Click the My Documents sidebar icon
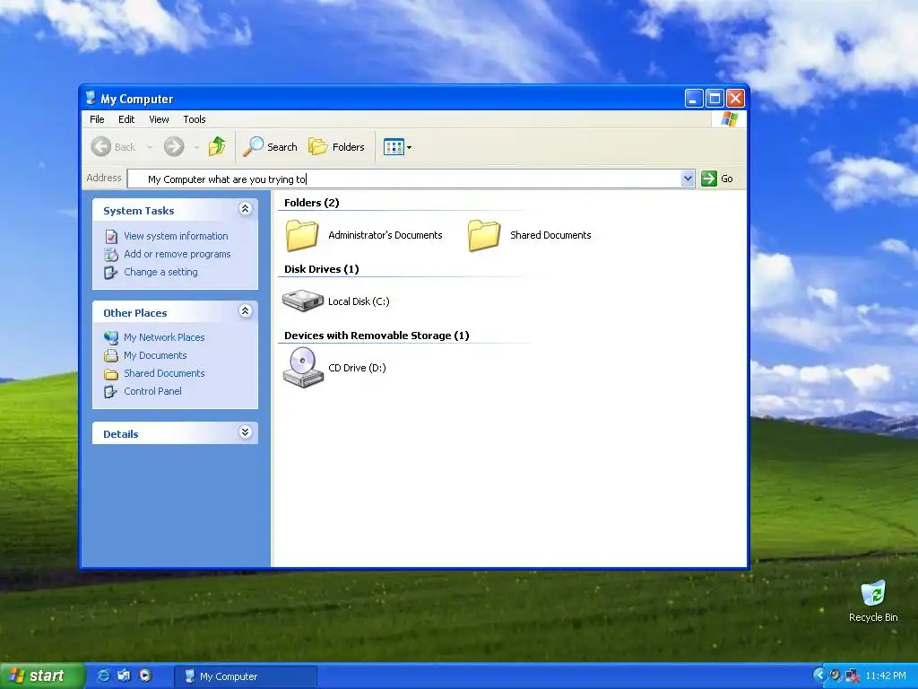Viewport: 918px width, 689px height. pos(111,355)
